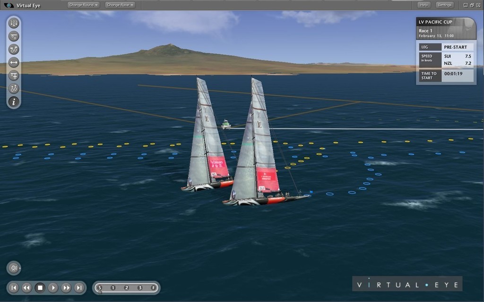484x302 pixels.
Task: Click the 'Race 1' label
Action: [x=425, y=31]
